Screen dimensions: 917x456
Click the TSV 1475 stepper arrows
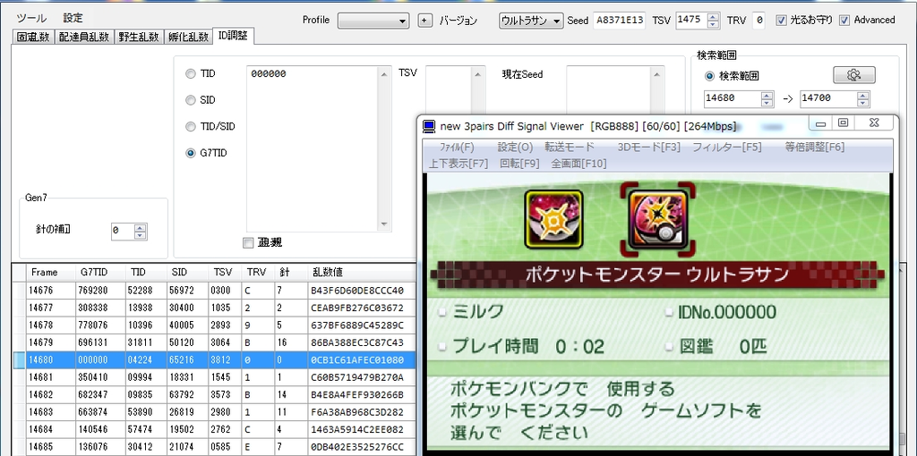click(x=713, y=21)
